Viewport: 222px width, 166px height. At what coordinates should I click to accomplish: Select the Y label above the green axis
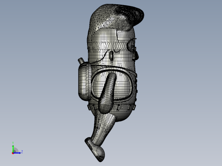coord(13,143)
